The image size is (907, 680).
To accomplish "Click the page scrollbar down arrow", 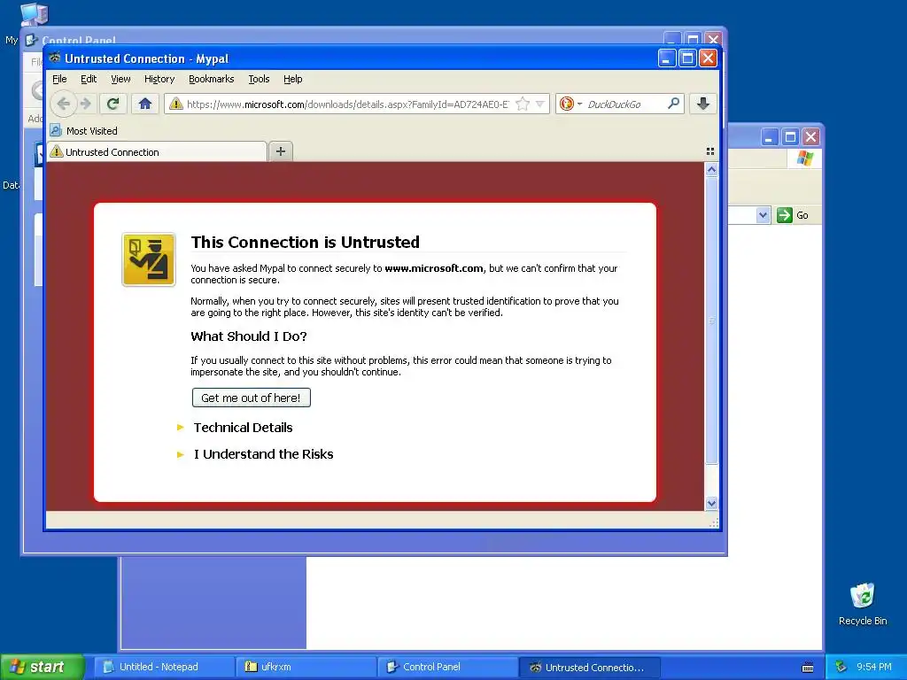I will tap(711, 503).
